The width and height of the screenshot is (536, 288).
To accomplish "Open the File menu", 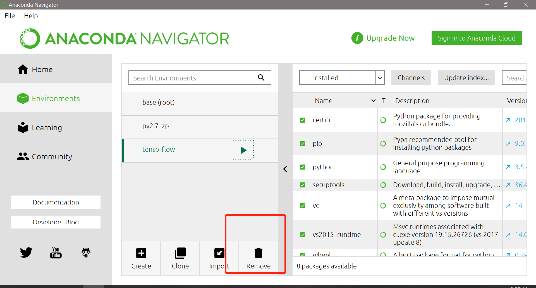I will [x=9, y=16].
